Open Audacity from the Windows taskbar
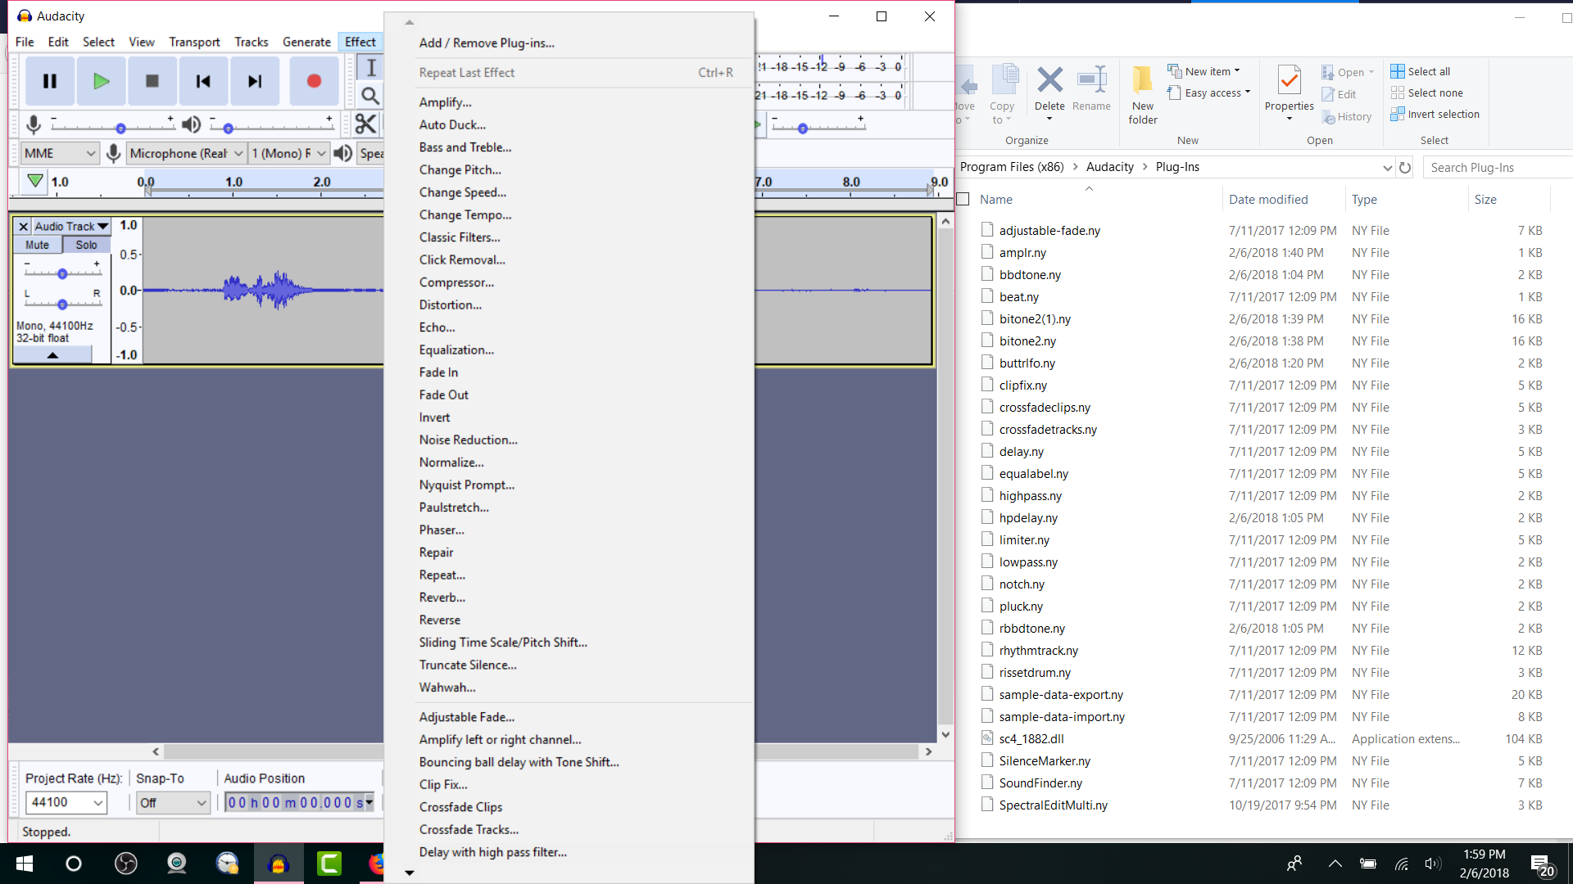 (279, 864)
